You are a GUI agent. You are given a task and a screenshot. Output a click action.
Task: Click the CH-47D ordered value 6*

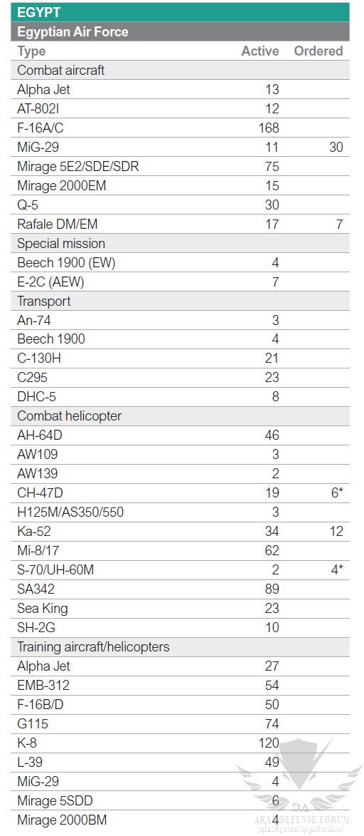tap(337, 493)
